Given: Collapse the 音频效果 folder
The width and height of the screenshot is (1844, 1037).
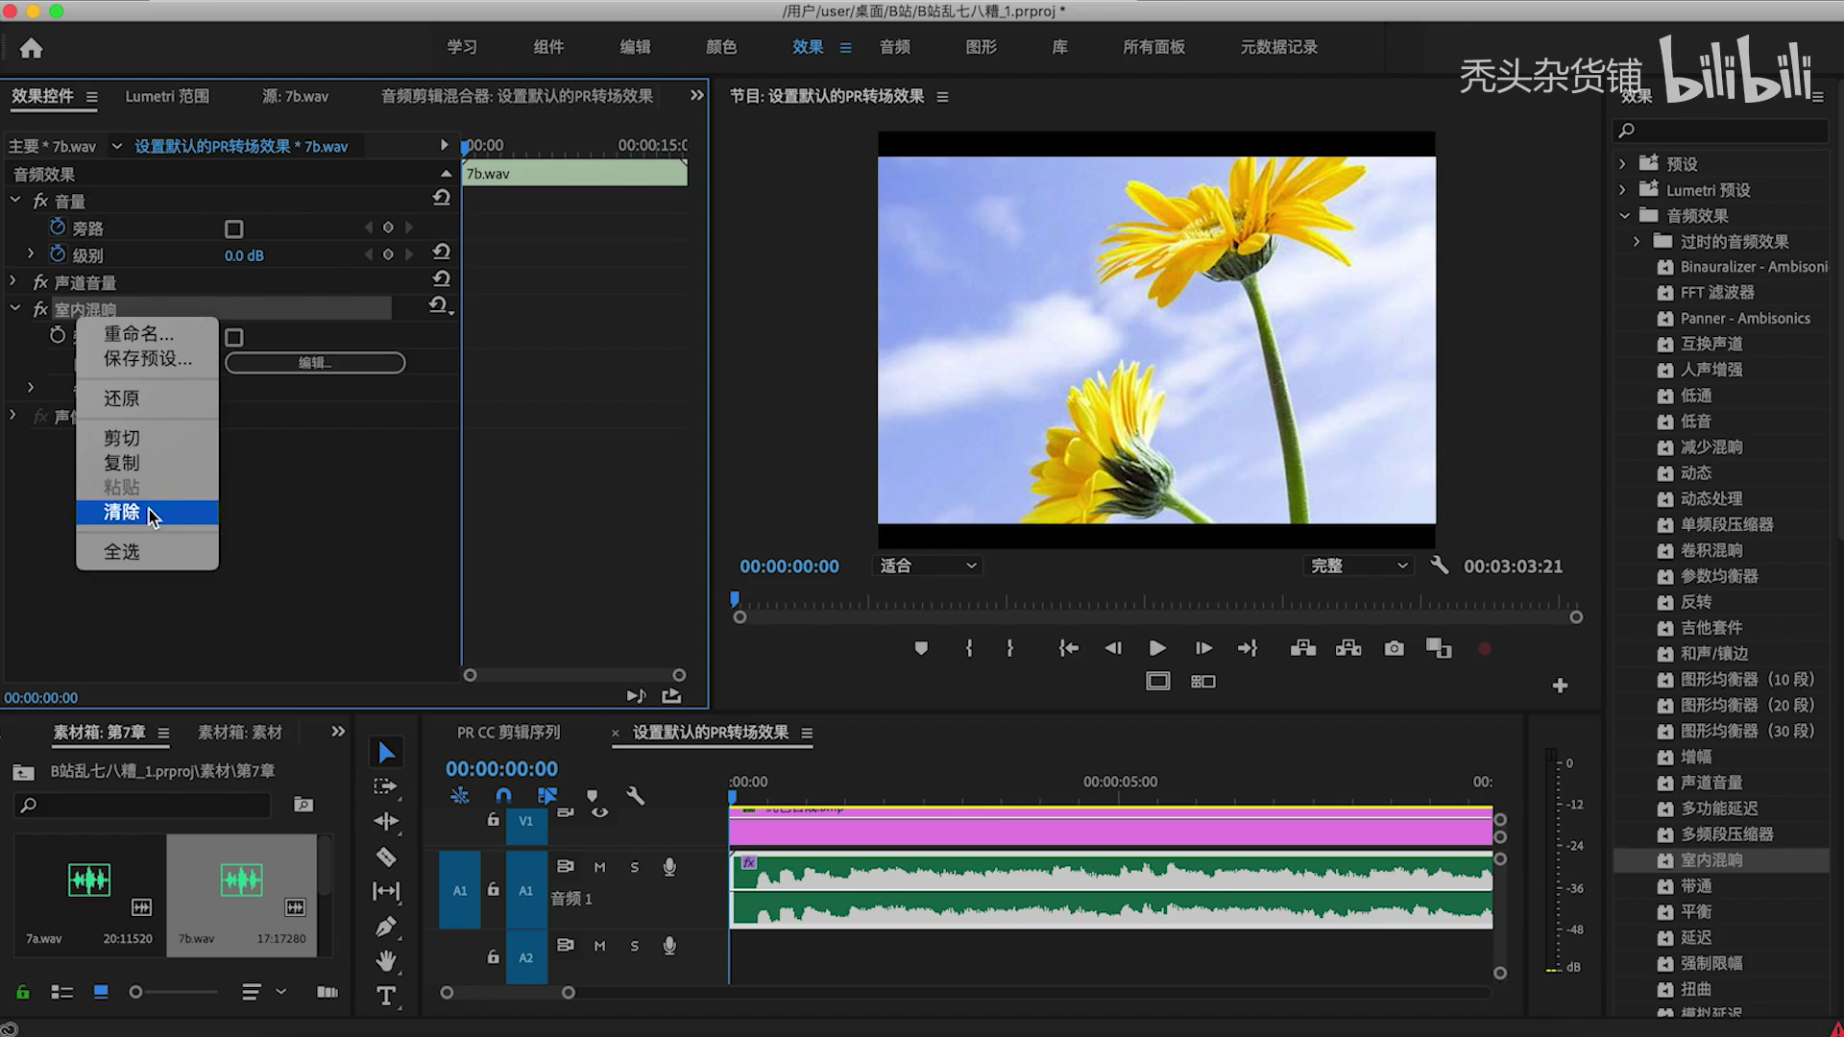Looking at the screenshot, I should pos(1624,216).
